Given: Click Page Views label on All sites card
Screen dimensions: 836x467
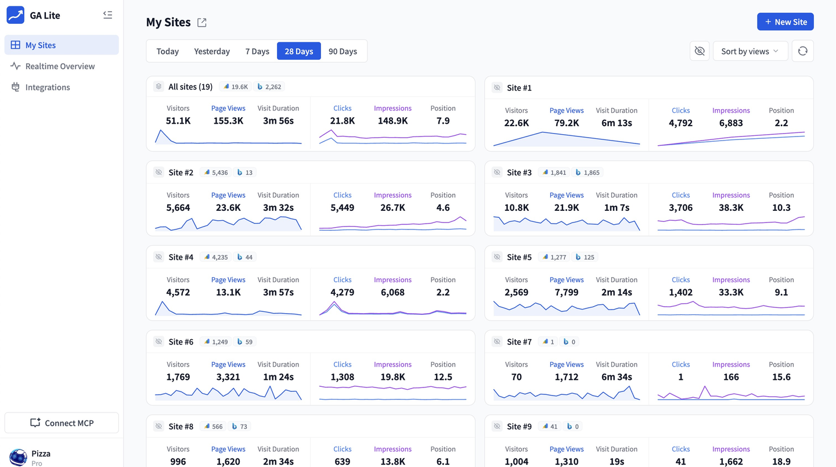Looking at the screenshot, I should click(228, 108).
